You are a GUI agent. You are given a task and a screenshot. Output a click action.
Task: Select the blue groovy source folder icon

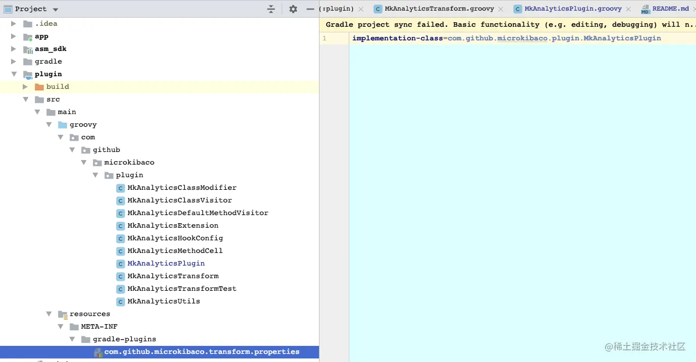click(63, 125)
